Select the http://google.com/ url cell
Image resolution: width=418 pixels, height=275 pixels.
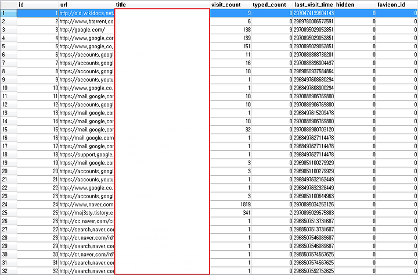coord(86,30)
